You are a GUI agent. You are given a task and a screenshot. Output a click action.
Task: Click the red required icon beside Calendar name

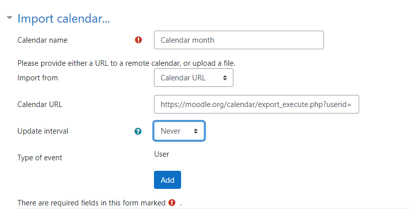(x=138, y=40)
